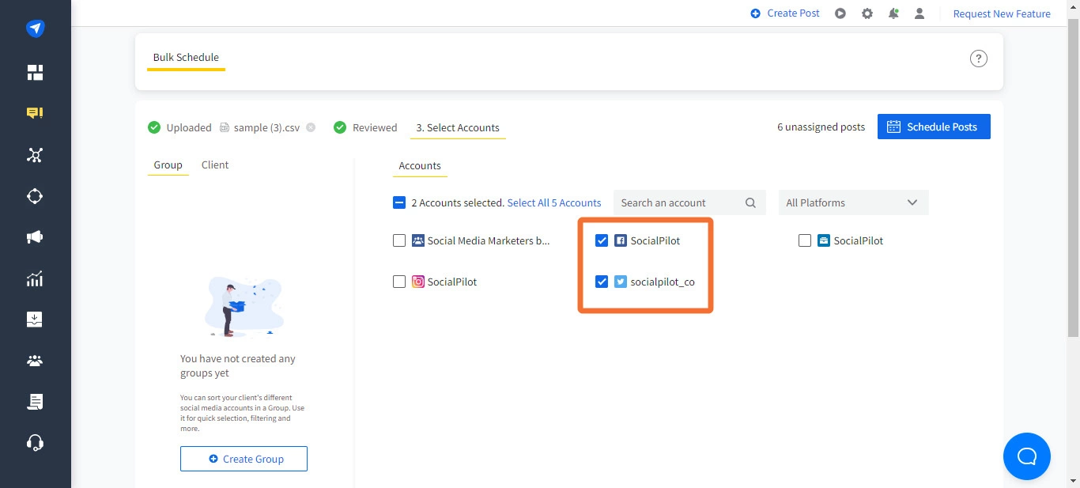Open the megaphone ads icon in sidebar
Viewport: 1080px width, 488px height.
(x=35, y=237)
